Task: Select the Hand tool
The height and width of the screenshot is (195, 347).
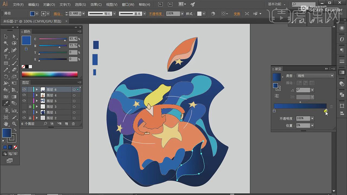Action: (6, 124)
